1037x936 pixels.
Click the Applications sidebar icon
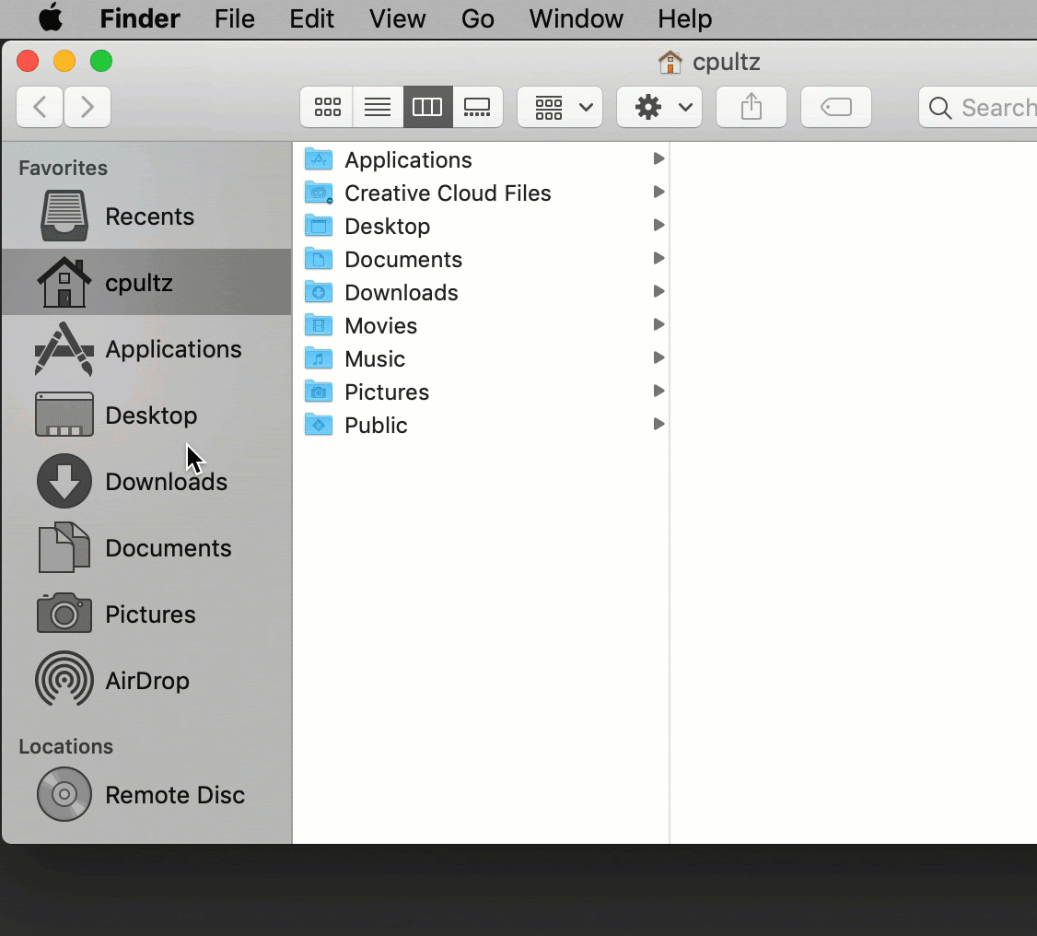64,348
